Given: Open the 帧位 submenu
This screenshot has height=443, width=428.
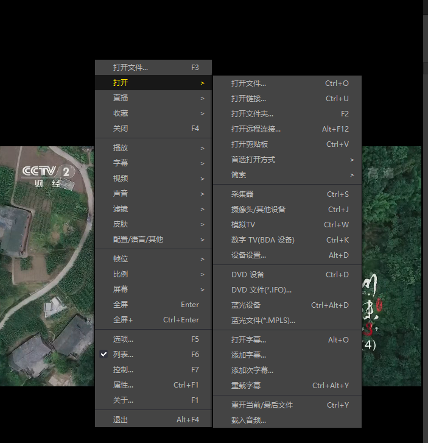Looking at the screenshot, I should pyautogui.click(x=153, y=259).
